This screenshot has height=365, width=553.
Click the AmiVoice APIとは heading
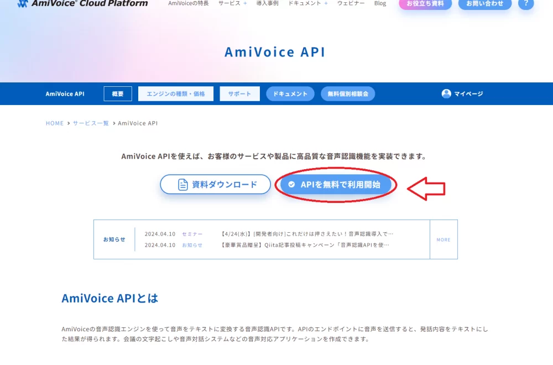coord(110,298)
